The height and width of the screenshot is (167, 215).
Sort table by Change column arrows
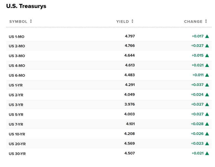pyautogui.click(x=206, y=21)
